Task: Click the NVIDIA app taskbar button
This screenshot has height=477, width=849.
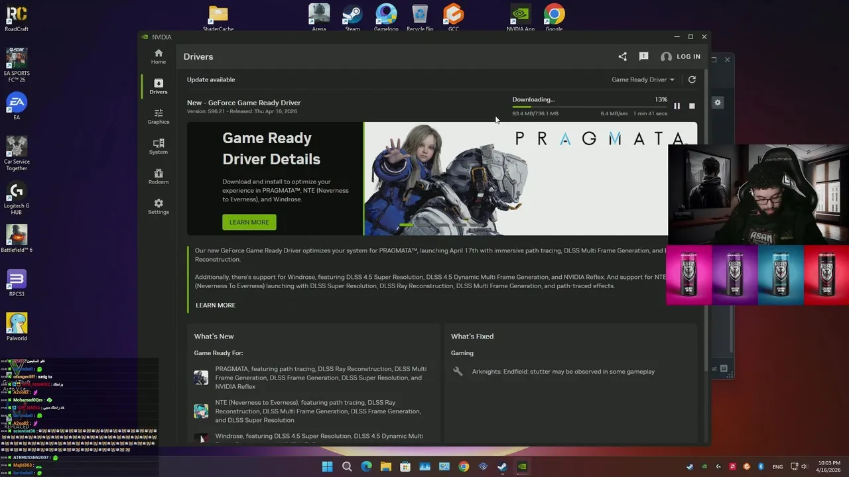Action: pos(522,466)
